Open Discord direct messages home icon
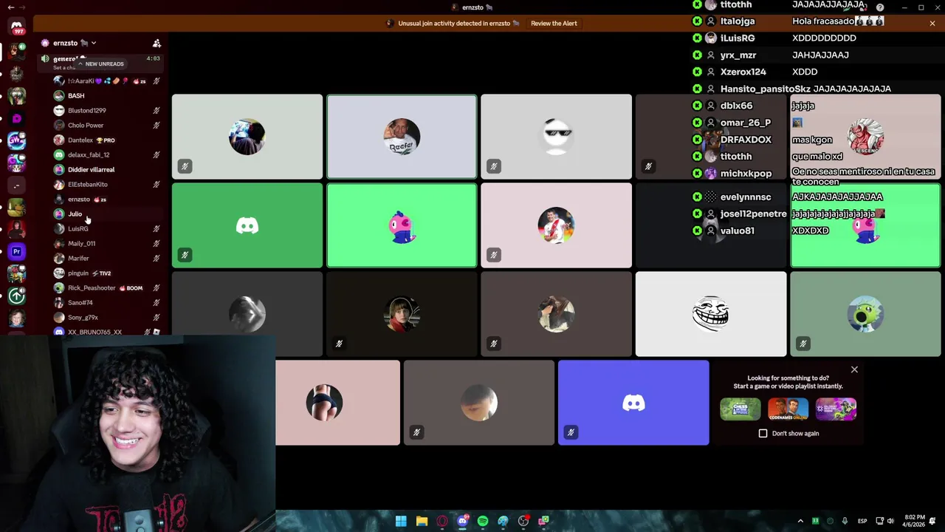This screenshot has width=945, height=532. (16, 26)
